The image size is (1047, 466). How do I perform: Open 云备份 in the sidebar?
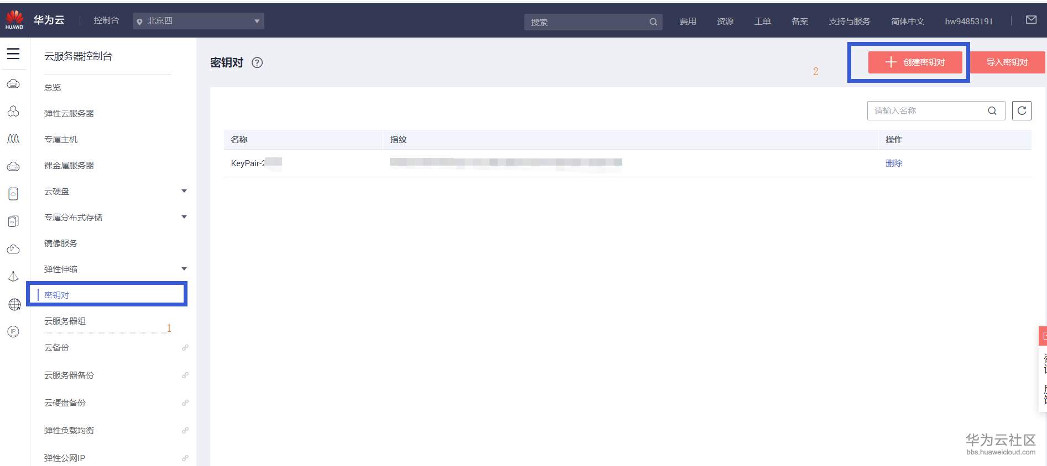[57, 347]
